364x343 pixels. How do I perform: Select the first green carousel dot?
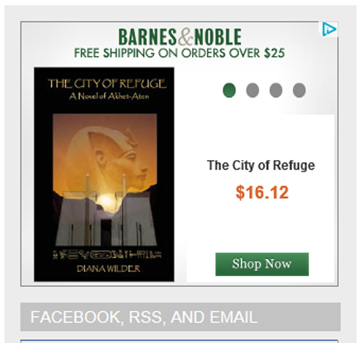pyautogui.click(x=229, y=90)
